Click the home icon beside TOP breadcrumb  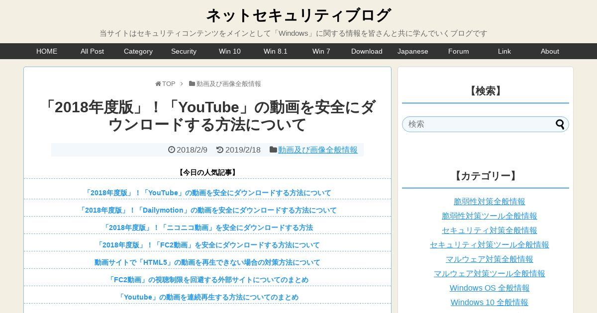pos(158,84)
